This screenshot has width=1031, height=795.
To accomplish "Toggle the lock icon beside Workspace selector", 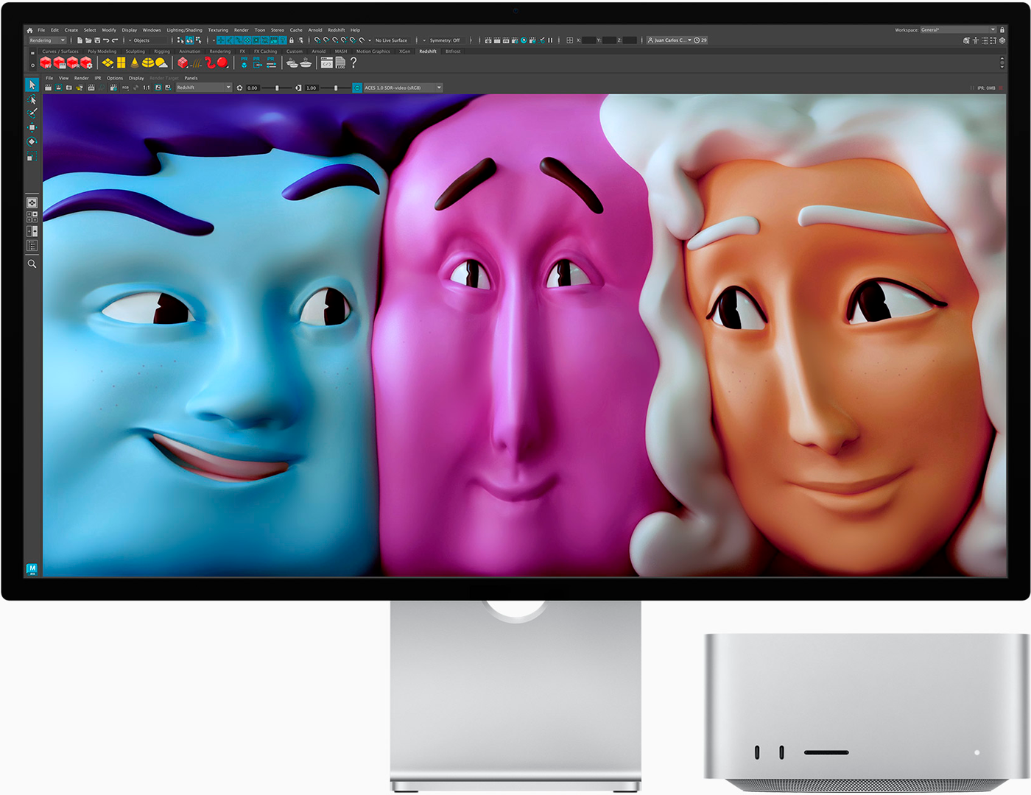I will point(1002,30).
